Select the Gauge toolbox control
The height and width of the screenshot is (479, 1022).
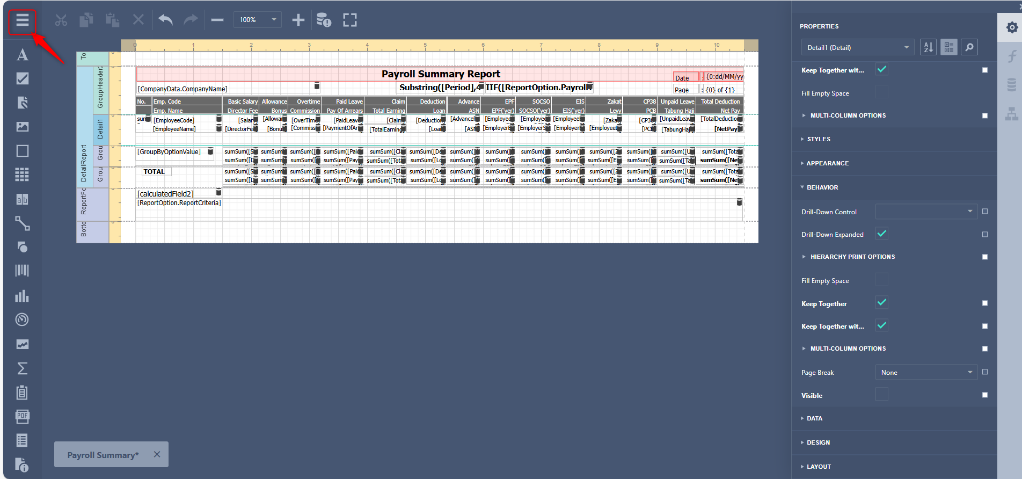pyautogui.click(x=22, y=320)
